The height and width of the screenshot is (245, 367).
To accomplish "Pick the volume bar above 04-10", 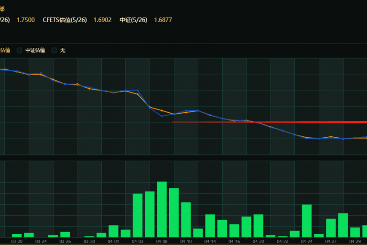I will pyautogui.click(x=186, y=220).
